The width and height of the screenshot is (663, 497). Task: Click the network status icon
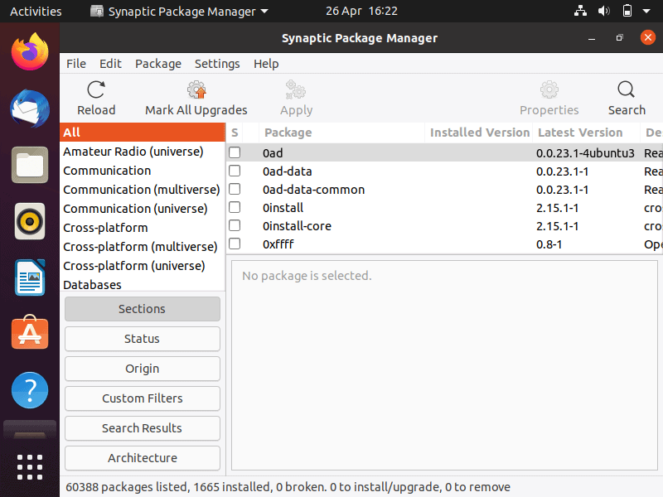pos(580,11)
